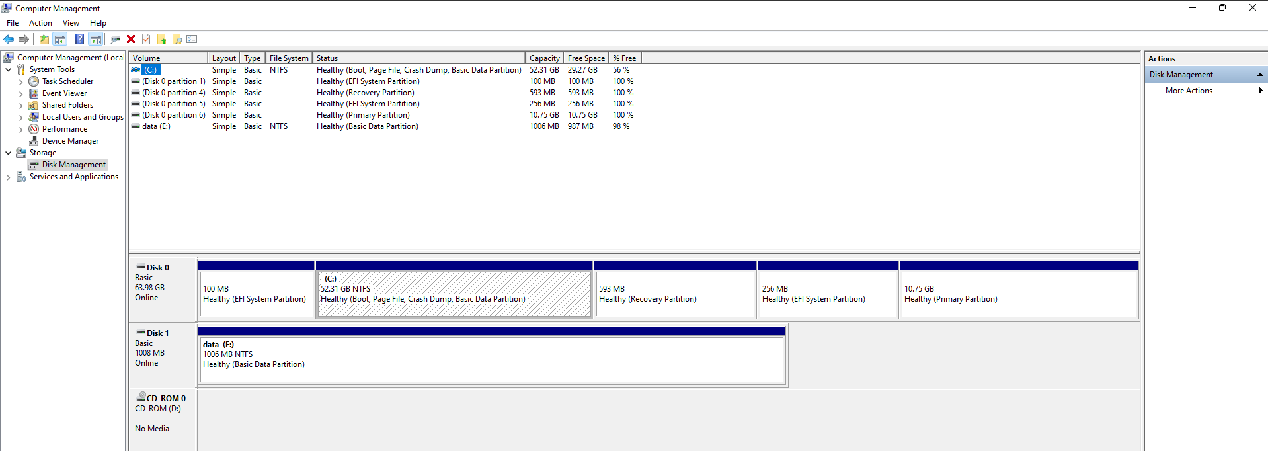Screen dimensions: 1268x451
Task: Select the CD-ROM 0 label box
Action: [x=163, y=420]
